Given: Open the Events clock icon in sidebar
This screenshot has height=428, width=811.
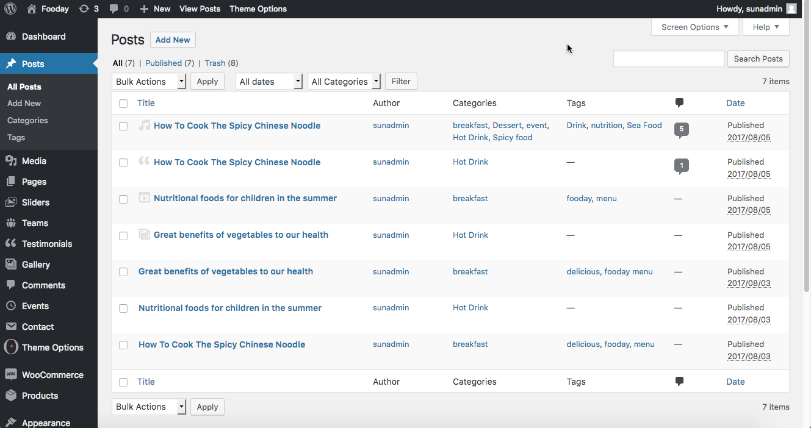Looking at the screenshot, I should pyautogui.click(x=10, y=306).
